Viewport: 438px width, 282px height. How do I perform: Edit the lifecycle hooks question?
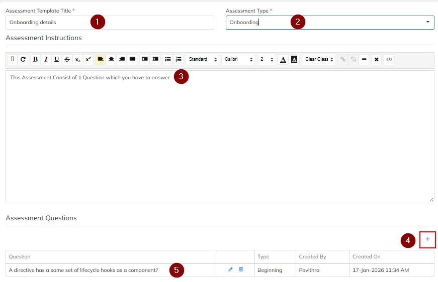(230, 269)
